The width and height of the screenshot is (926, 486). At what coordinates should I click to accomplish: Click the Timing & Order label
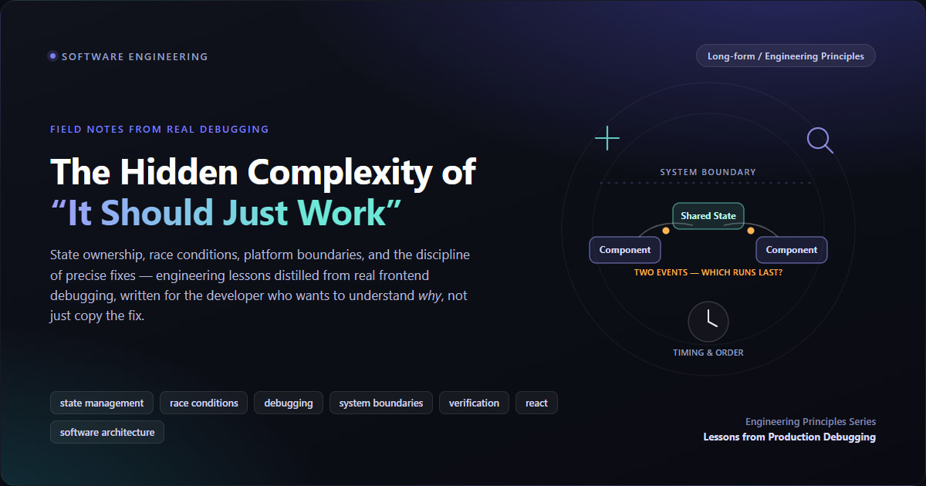point(708,353)
